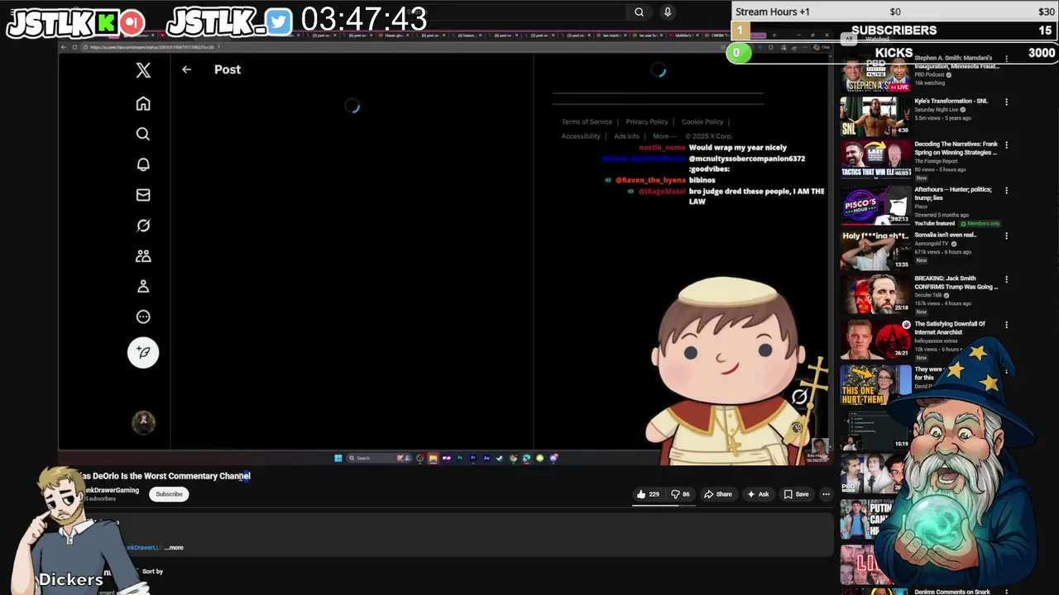Image resolution: width=1059 pixels, height=595 pixels.
Task: Expand description with ...more
Action: pos(175,547)
